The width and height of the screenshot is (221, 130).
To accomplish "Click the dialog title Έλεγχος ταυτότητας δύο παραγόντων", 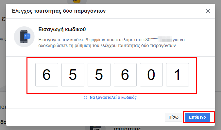I will (x=59, y=11).
